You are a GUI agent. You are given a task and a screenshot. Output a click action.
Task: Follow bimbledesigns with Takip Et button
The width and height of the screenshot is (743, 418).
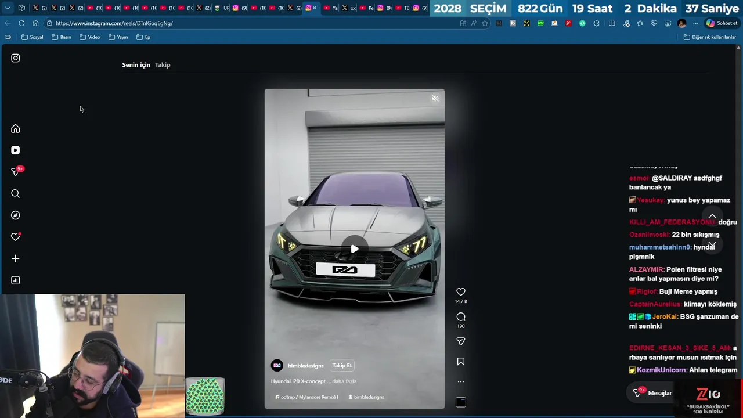click(342, 366)
